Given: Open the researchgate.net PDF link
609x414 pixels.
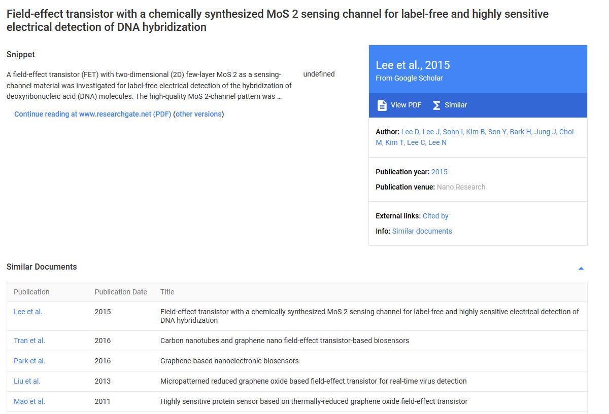Looking at the screenshot, I should (92, 114).
